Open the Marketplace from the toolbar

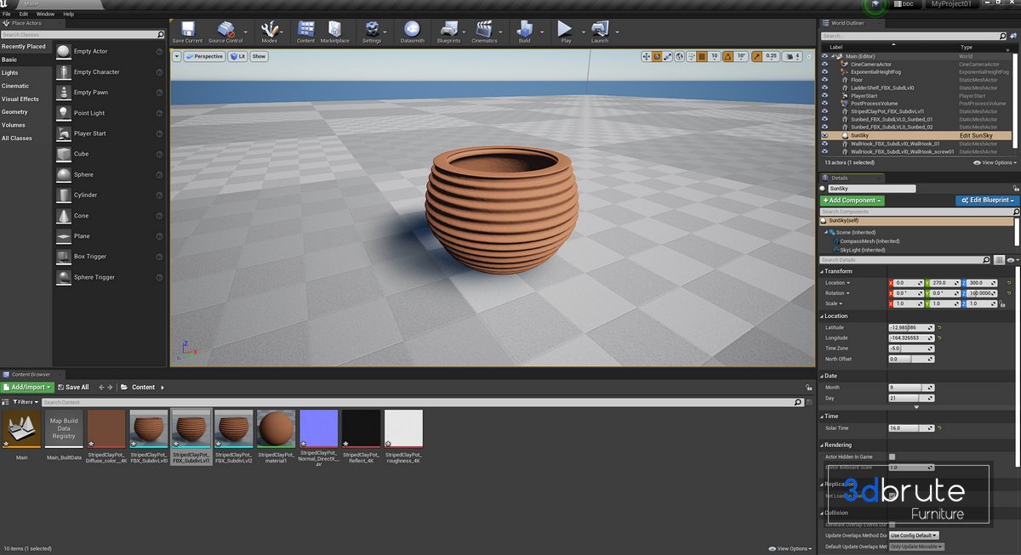point(334,31)
